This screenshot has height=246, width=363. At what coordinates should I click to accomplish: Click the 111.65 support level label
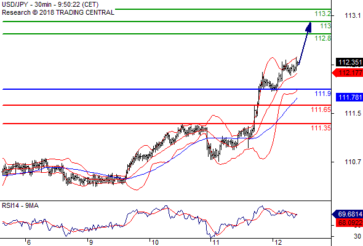click(321, 109)
